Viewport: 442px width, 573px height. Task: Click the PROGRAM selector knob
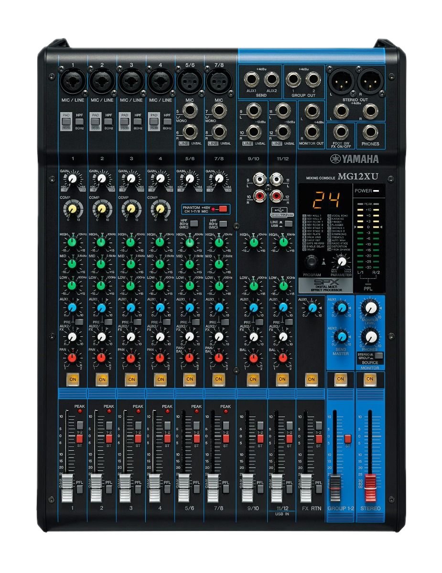point(312,262)
